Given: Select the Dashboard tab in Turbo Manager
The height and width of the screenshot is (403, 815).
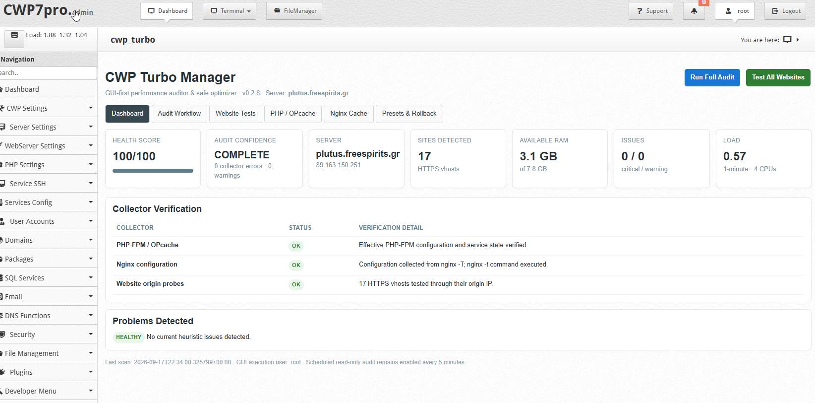Looking at the screenshot, I should pyautogui.click(x=127, y=114).
